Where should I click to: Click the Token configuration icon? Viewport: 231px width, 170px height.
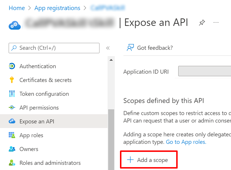12,94
